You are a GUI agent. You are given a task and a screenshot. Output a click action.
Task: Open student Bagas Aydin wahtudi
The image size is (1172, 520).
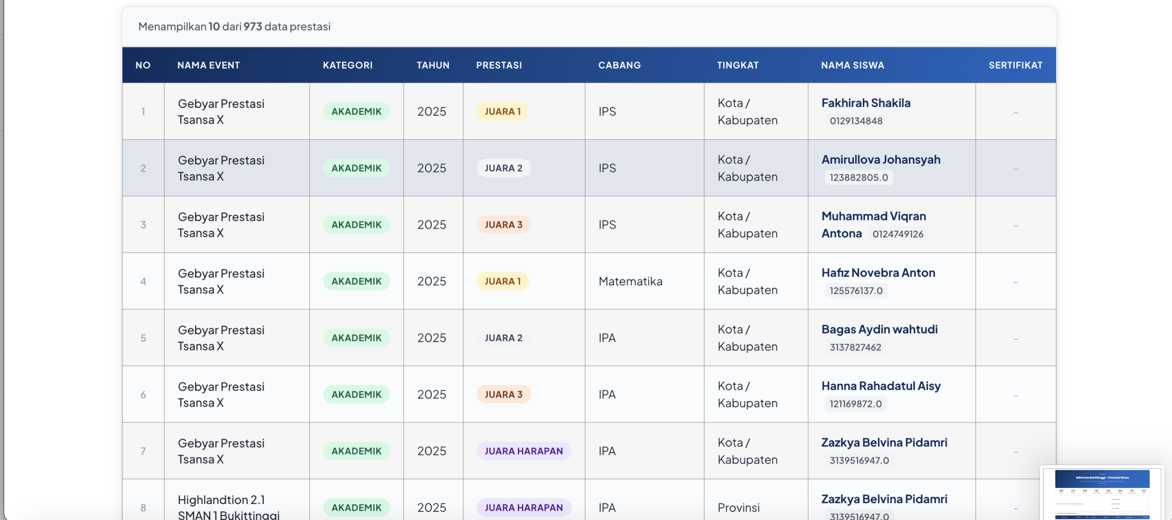click(879, 329)
